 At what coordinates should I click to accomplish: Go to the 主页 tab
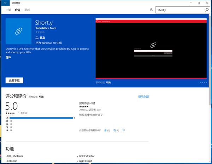[8, 10]
